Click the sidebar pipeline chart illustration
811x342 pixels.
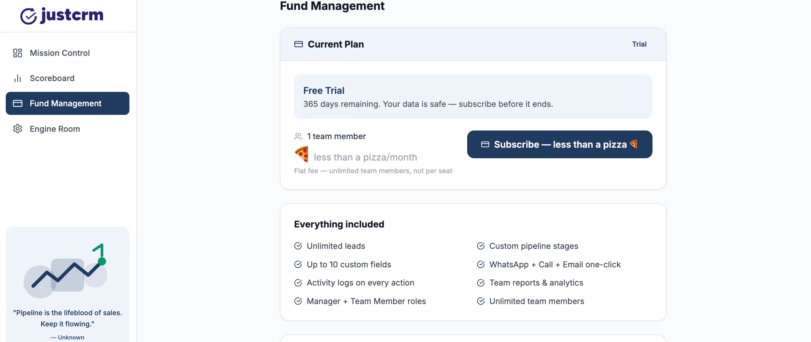[x=66, y=271]
